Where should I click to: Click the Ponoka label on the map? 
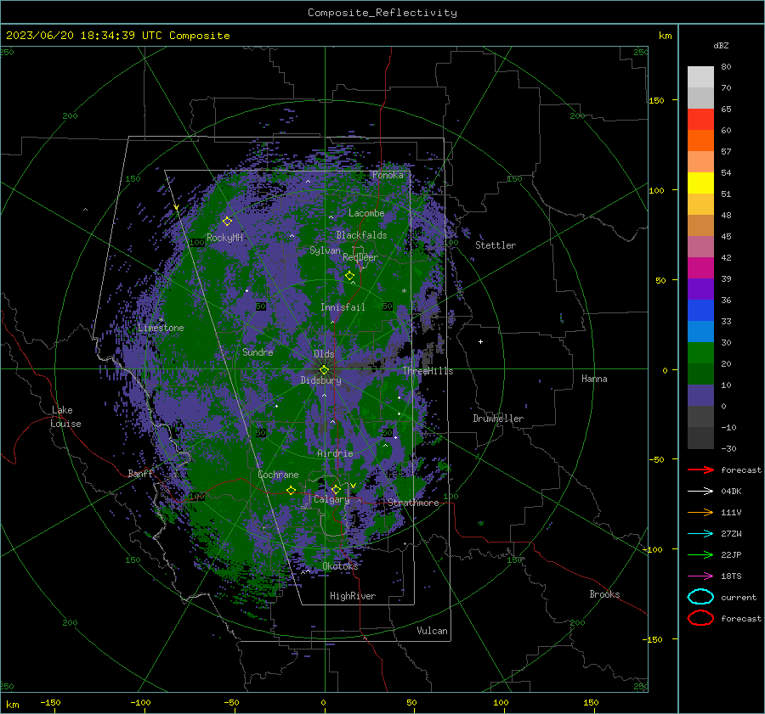tap(388, 175)
